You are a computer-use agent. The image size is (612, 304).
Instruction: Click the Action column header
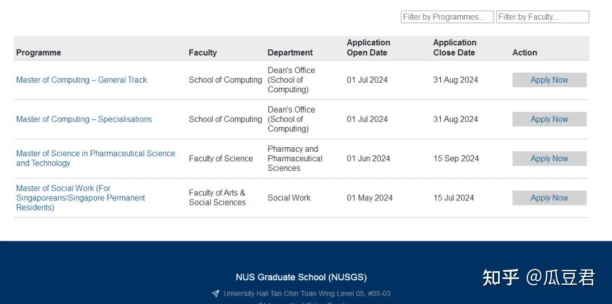525,53
